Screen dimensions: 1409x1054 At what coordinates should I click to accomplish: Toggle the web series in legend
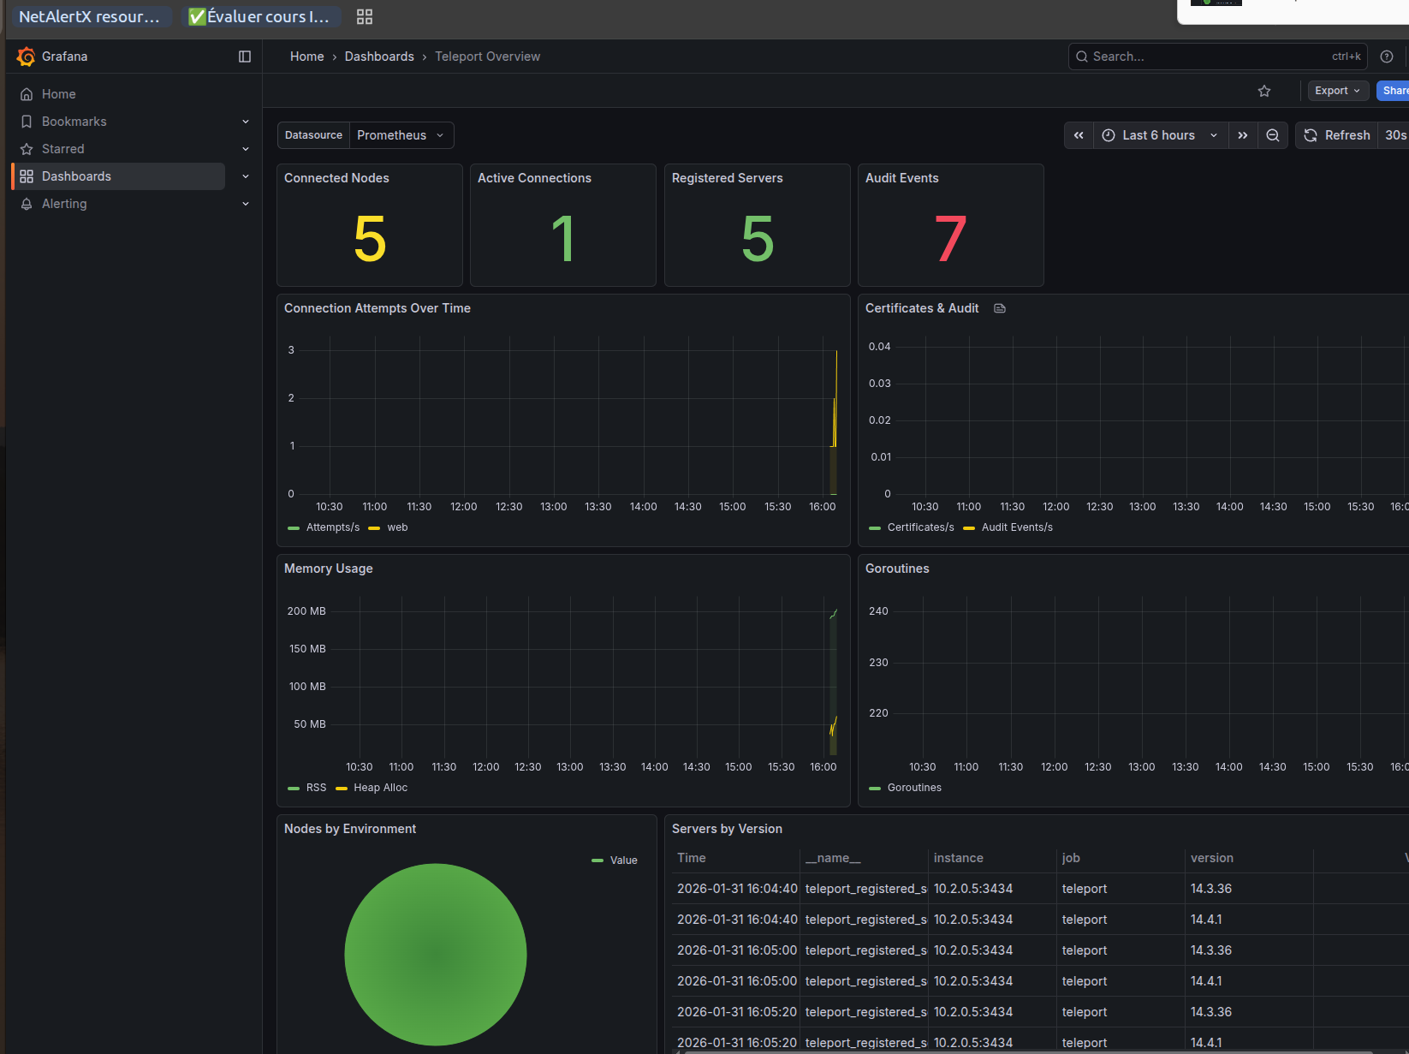pyautogui.click(x=397, y=527)
